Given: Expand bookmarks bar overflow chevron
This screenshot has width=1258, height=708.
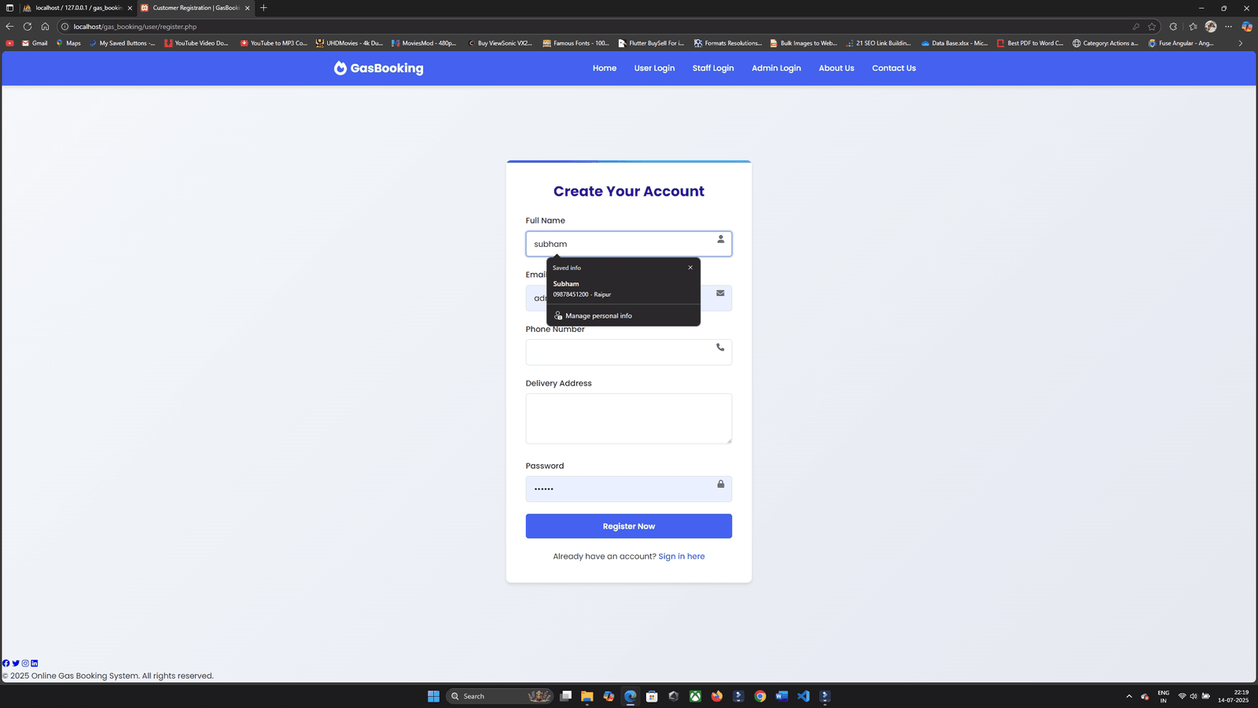Looking at the screenshot, I should tap(1241, 43).
